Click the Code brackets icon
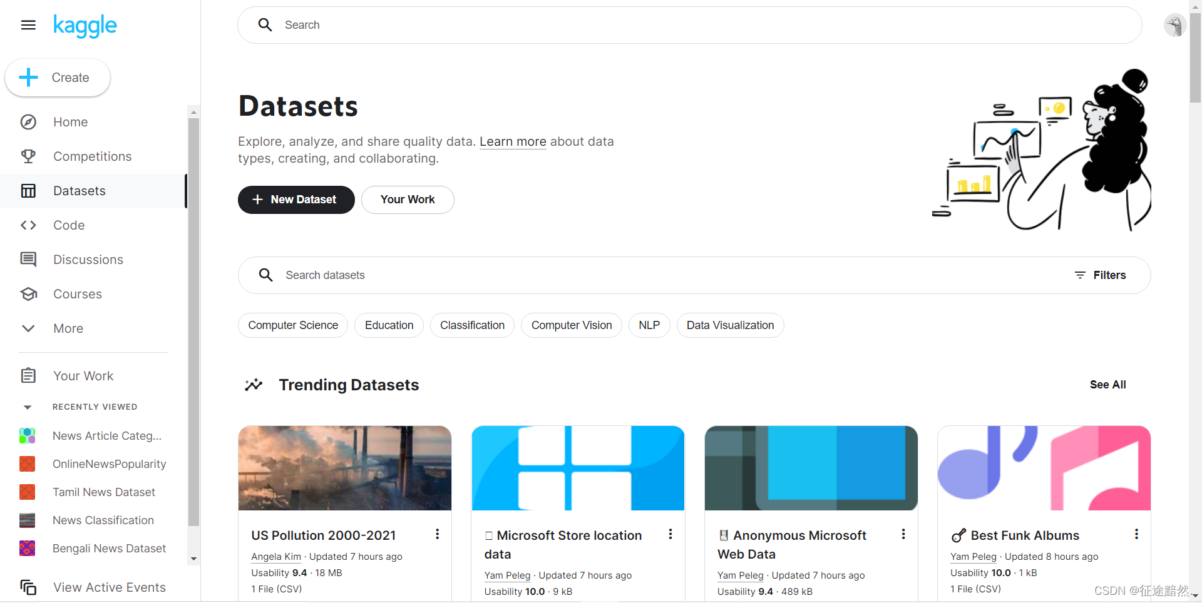The image size is (1202, 603). coord(28,225)
